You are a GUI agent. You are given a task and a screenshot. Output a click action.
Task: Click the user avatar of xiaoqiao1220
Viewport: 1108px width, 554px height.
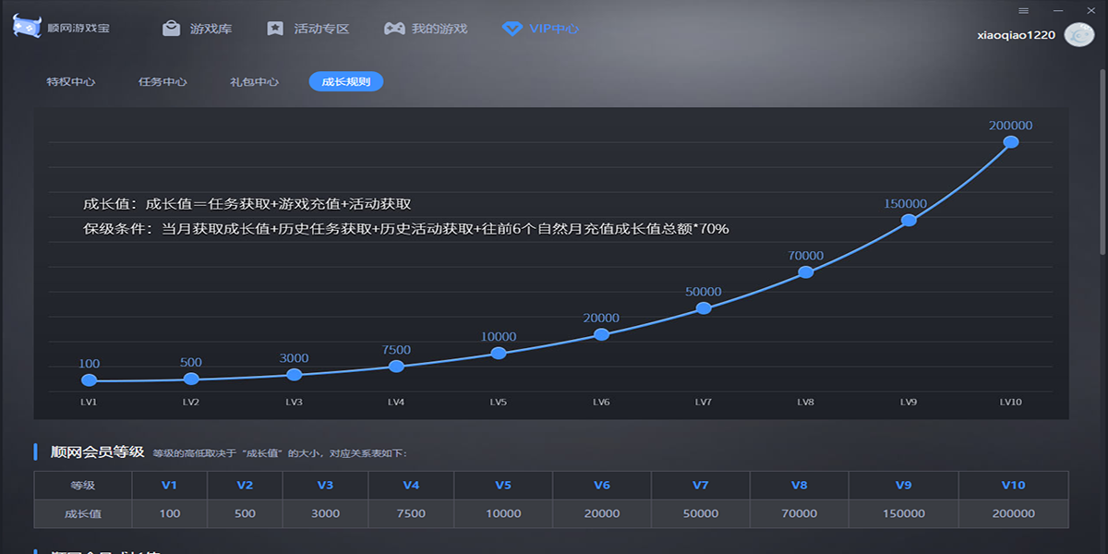point(1078,34)
